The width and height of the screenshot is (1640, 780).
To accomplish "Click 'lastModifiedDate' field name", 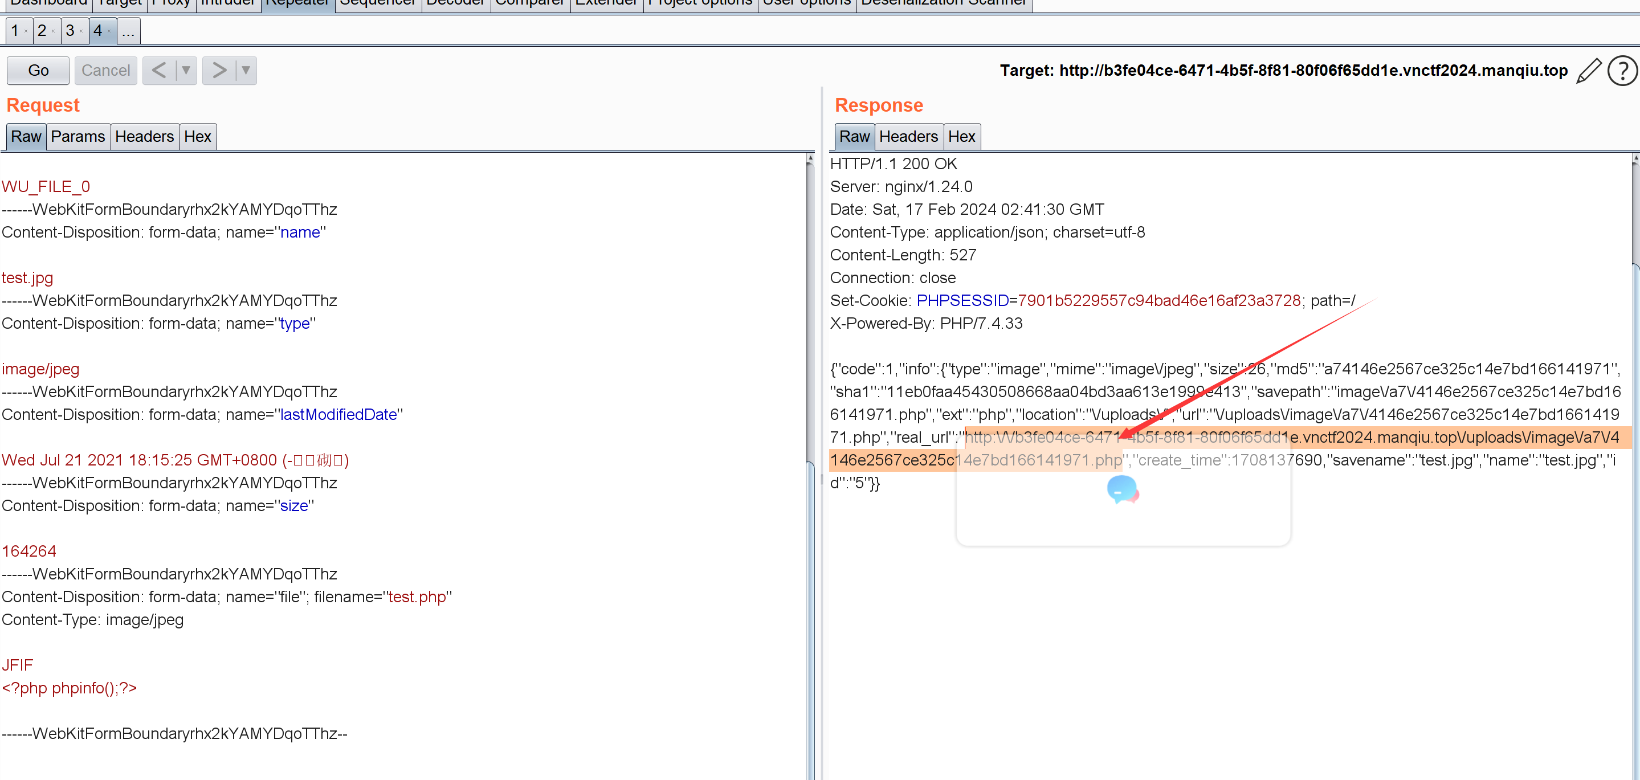I will click(338, 415).
